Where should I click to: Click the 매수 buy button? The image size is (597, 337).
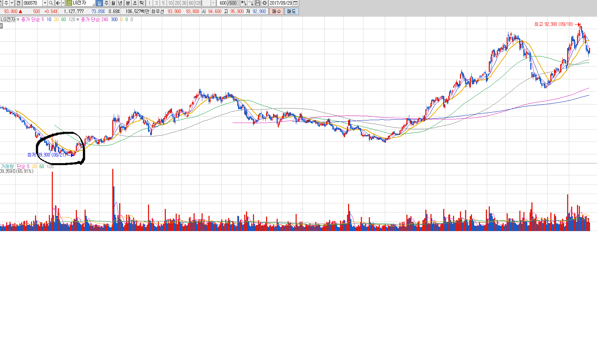[276, 11]
